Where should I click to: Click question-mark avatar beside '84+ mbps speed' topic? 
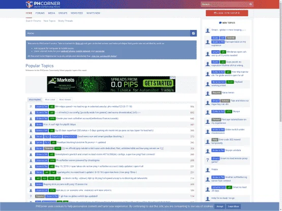pos(31,107)
